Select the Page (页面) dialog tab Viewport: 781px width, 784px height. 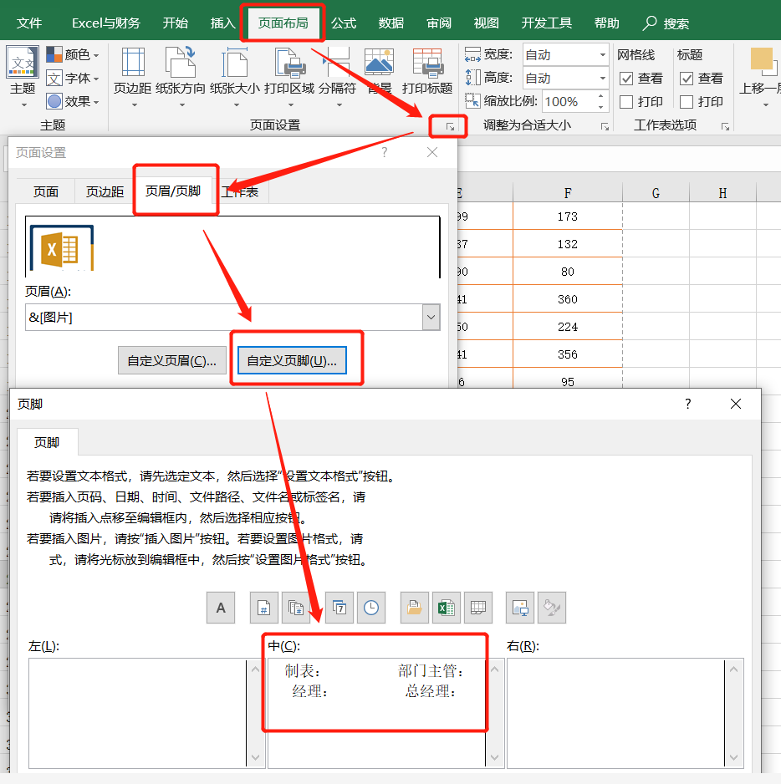[x=46, y=191]
